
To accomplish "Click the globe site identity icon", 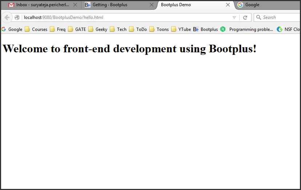I will 17,17.
